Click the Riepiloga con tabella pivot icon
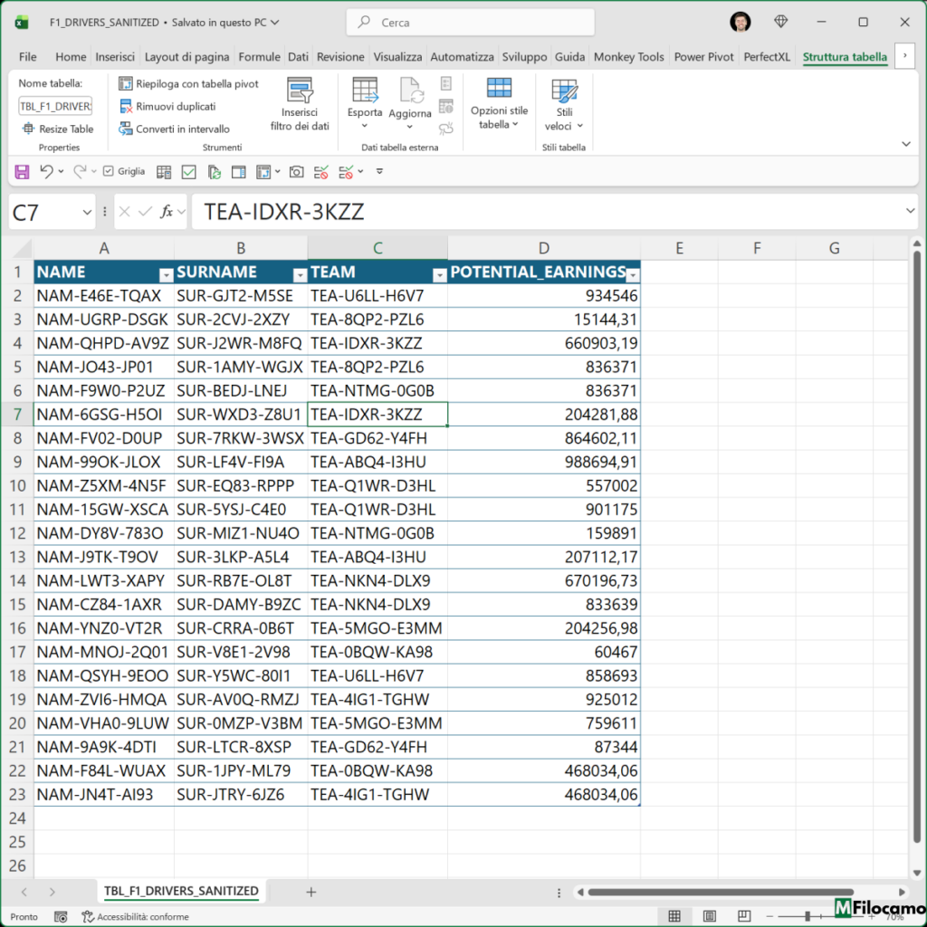Viewport: 927px width, 927px height. (x=125, y=84)
